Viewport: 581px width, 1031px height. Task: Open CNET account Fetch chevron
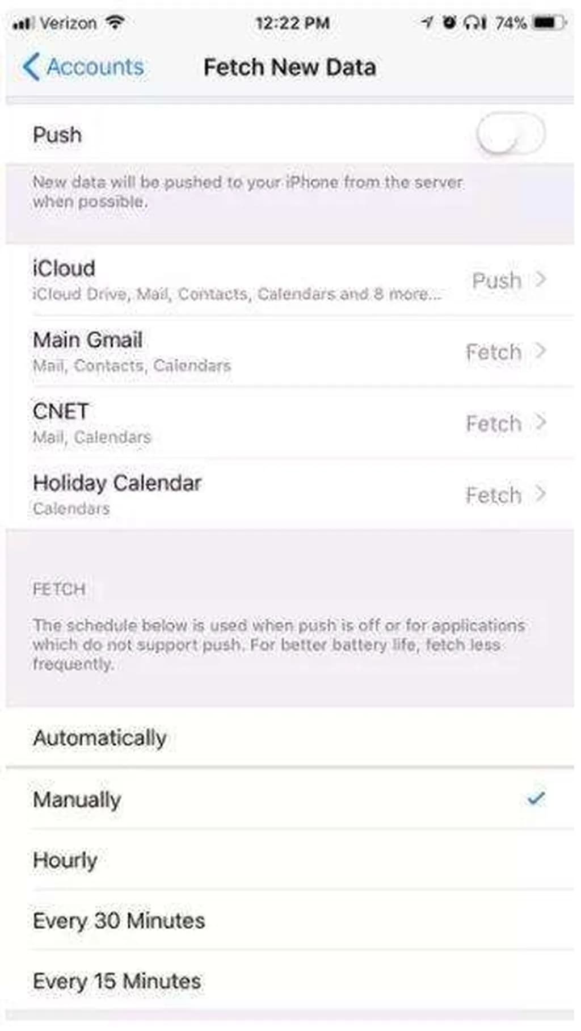541,423
